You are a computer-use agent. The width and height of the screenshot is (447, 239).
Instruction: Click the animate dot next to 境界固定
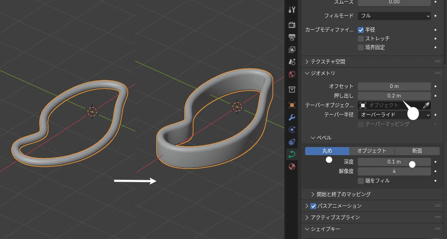[x=435, y=47]
